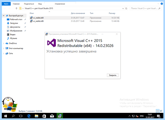Click the Закрыть button in installer
The image size is (165, 120).
pos(112,75)
